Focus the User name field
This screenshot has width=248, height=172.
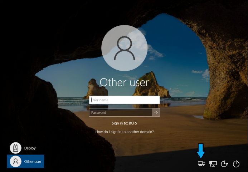point(124,100)
